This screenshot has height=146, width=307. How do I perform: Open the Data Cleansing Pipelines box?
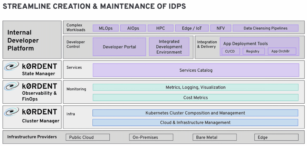[x=266, y=28]
